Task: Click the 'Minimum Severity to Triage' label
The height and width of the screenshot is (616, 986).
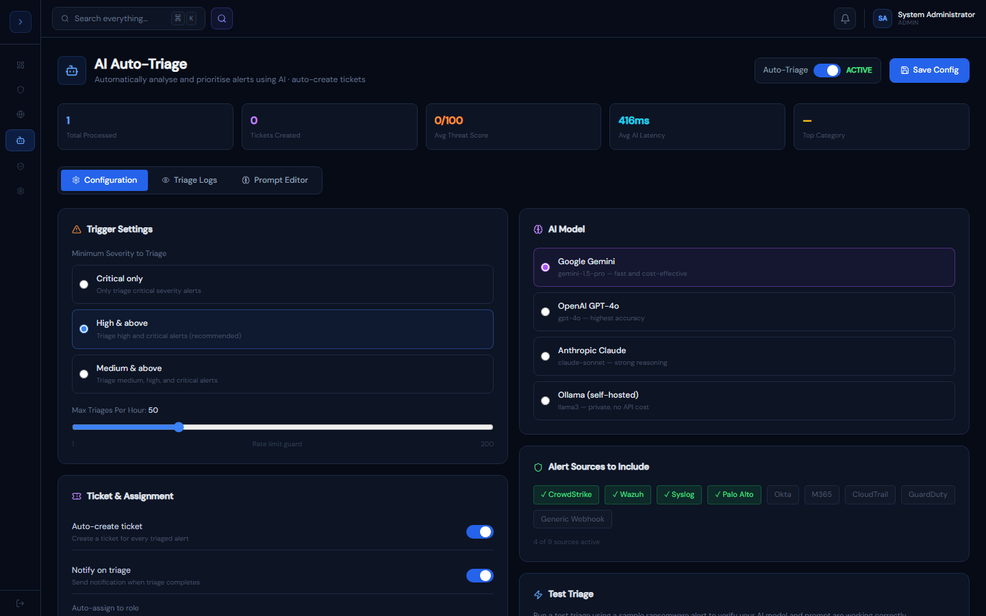Action: (x=119, y=253)
